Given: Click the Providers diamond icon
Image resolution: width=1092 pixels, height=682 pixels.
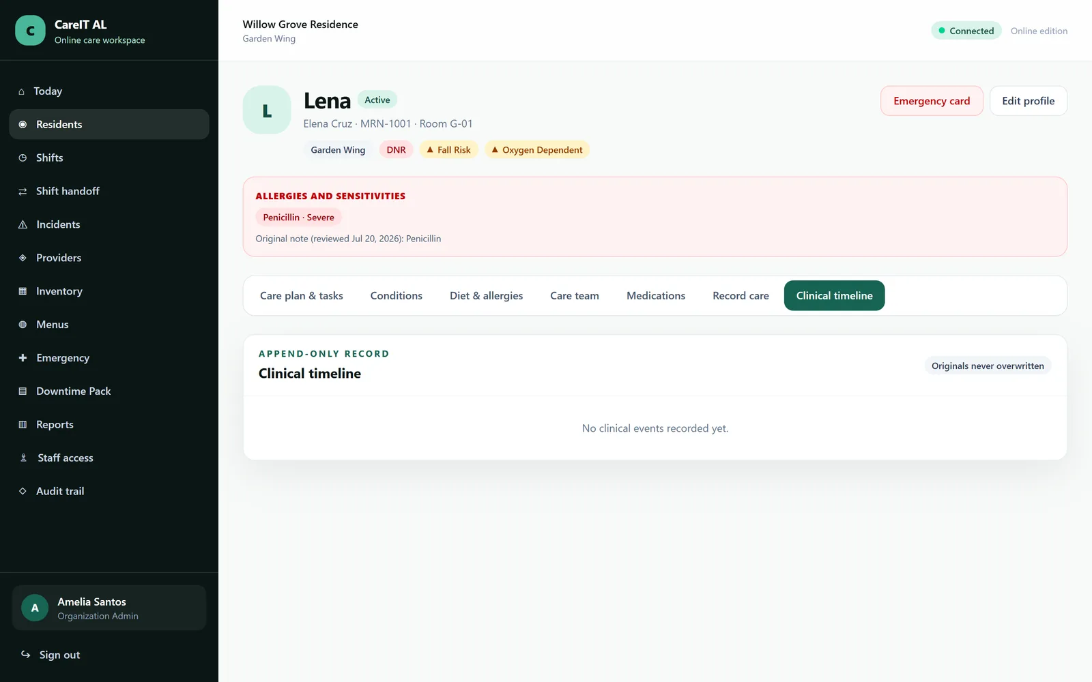Looking at the screenshot, I should 23,258.
